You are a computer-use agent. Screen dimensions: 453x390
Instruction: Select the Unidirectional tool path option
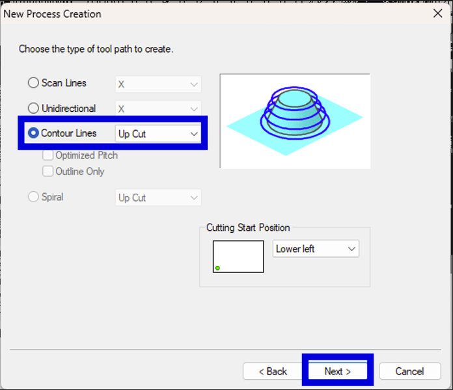coord(33,108)
